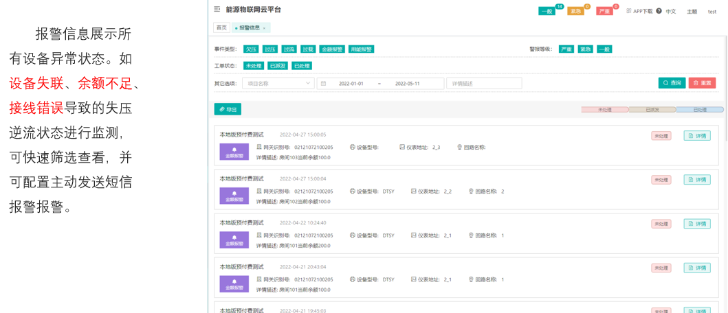Image resolution: width=728 pixels, height=313 pixels.
Task: Open 详情 for the 20:43:04 alarm
Action: tap(697, 268)
